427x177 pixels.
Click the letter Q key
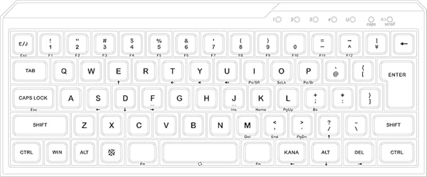64,71
